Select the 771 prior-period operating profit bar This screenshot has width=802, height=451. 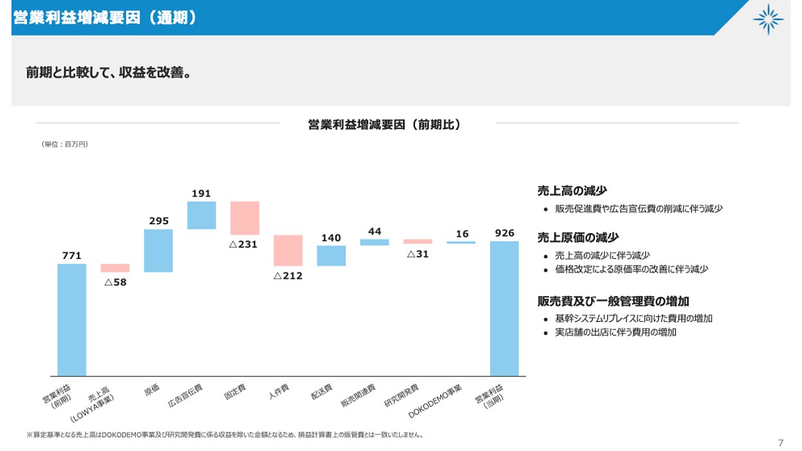72,320
